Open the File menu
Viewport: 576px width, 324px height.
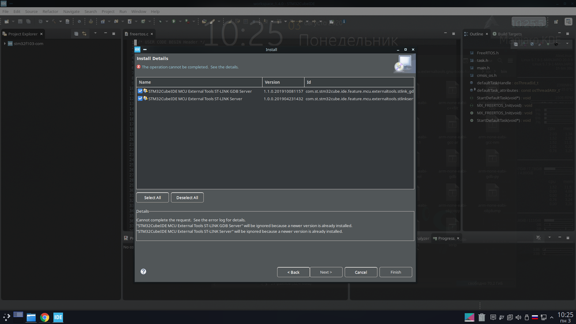pos(6,12)
